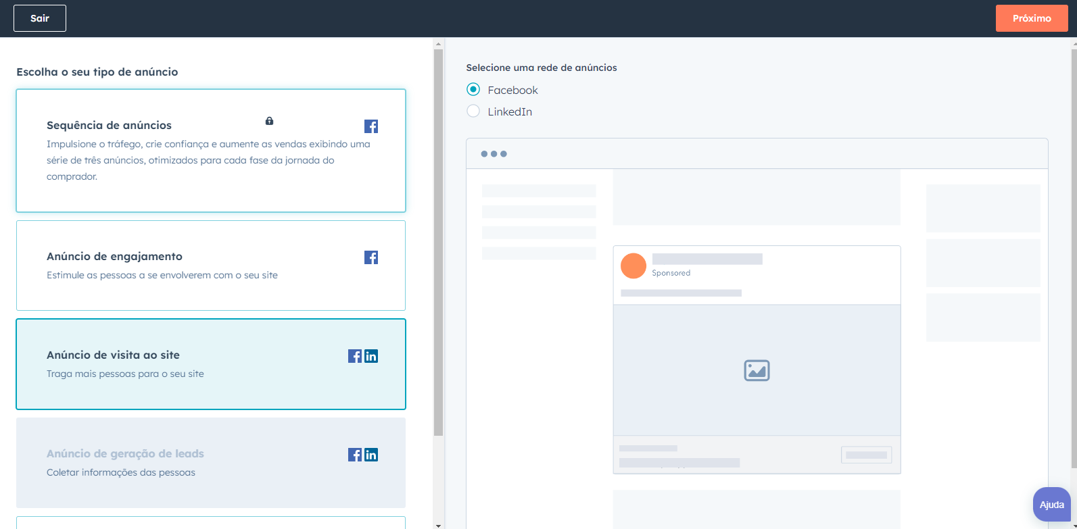Click 'Estimule as pessoas a se envolverem' description
This screenshot has width=1077, height=529.
click(162, 275)
